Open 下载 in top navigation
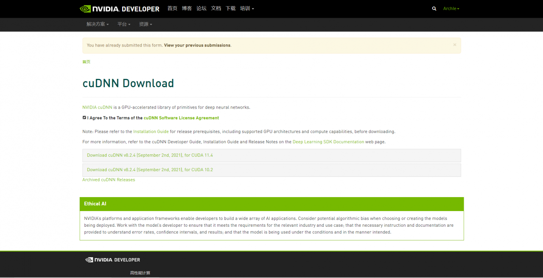Image resolution: width=543 pixels, height=278 pixels. click(230, 8)
